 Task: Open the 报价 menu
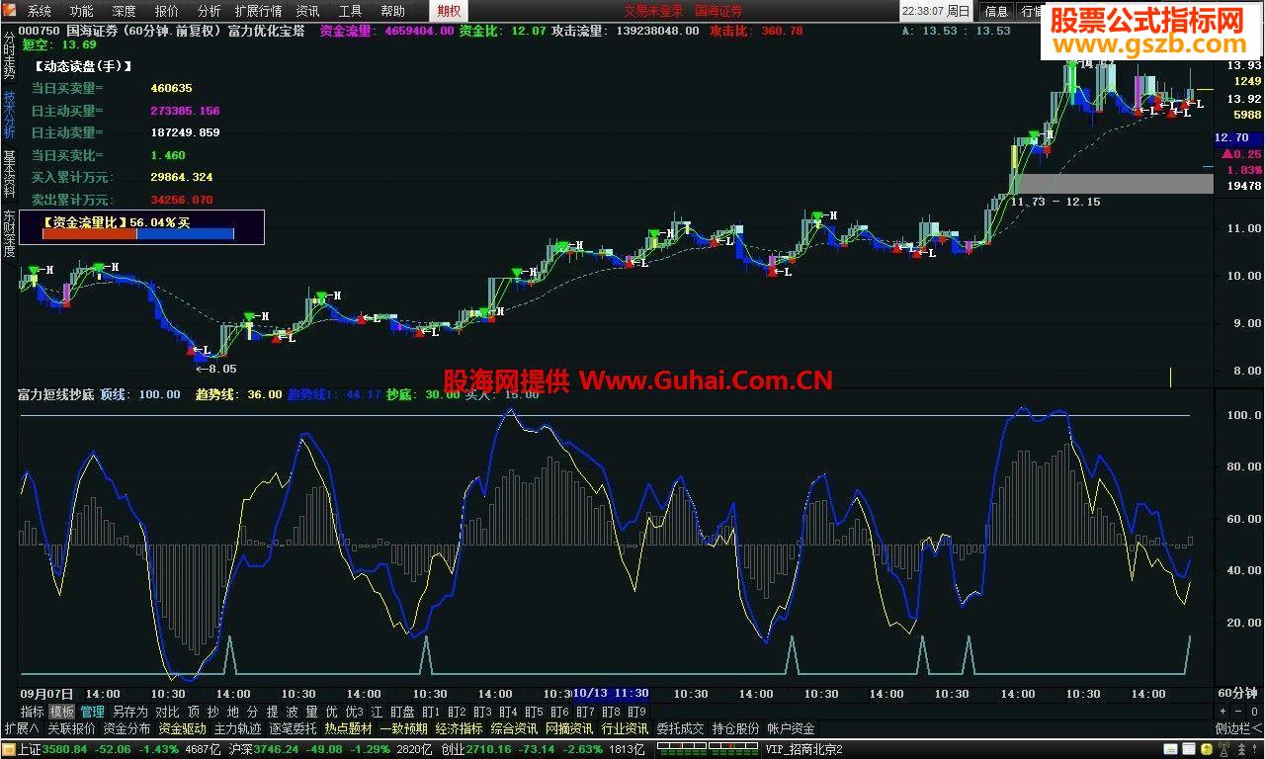(x=167, y=11)
